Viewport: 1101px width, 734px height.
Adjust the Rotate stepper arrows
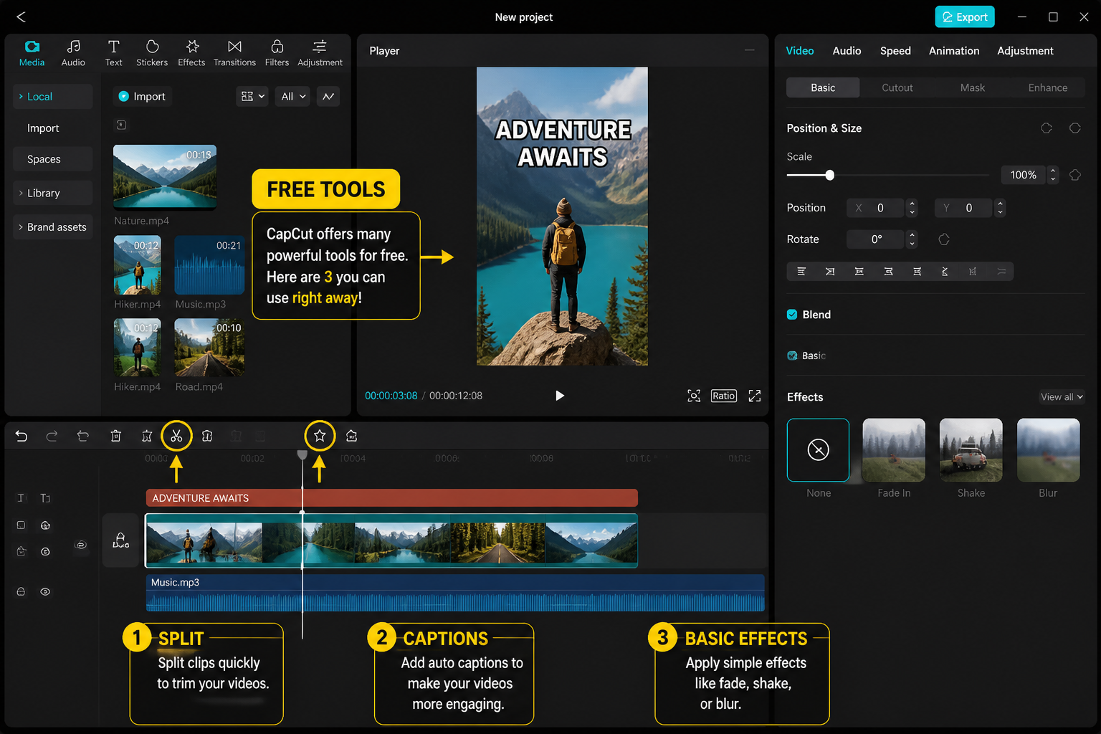[x=912, y=239]
